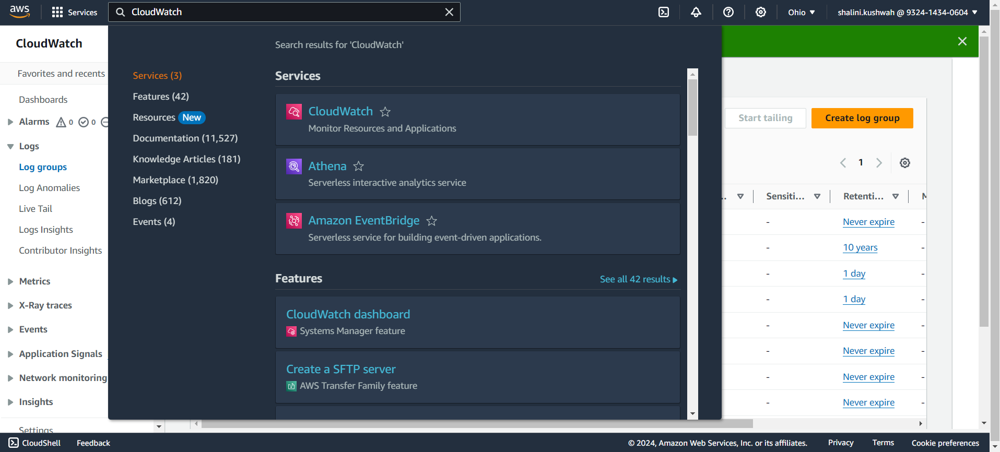Click in the CloudWatch search input field
The height and width of the screenshot is (452, 1000).
[x=285, y=12]
